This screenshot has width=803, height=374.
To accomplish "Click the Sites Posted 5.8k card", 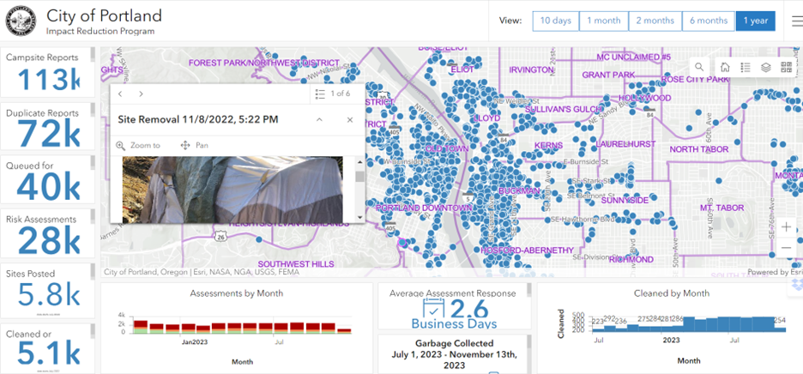I will tap(46, 291).
